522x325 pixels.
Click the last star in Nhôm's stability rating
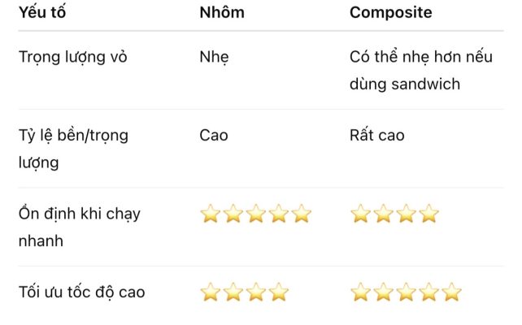click(x=302, y=214)
